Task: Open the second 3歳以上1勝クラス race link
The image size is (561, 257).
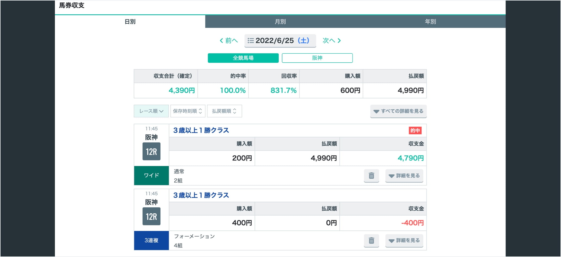Action: (201, 195)
